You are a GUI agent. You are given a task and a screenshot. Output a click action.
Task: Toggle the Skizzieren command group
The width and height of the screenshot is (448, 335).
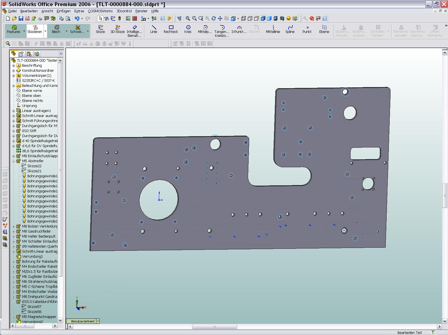coord(35,29)
